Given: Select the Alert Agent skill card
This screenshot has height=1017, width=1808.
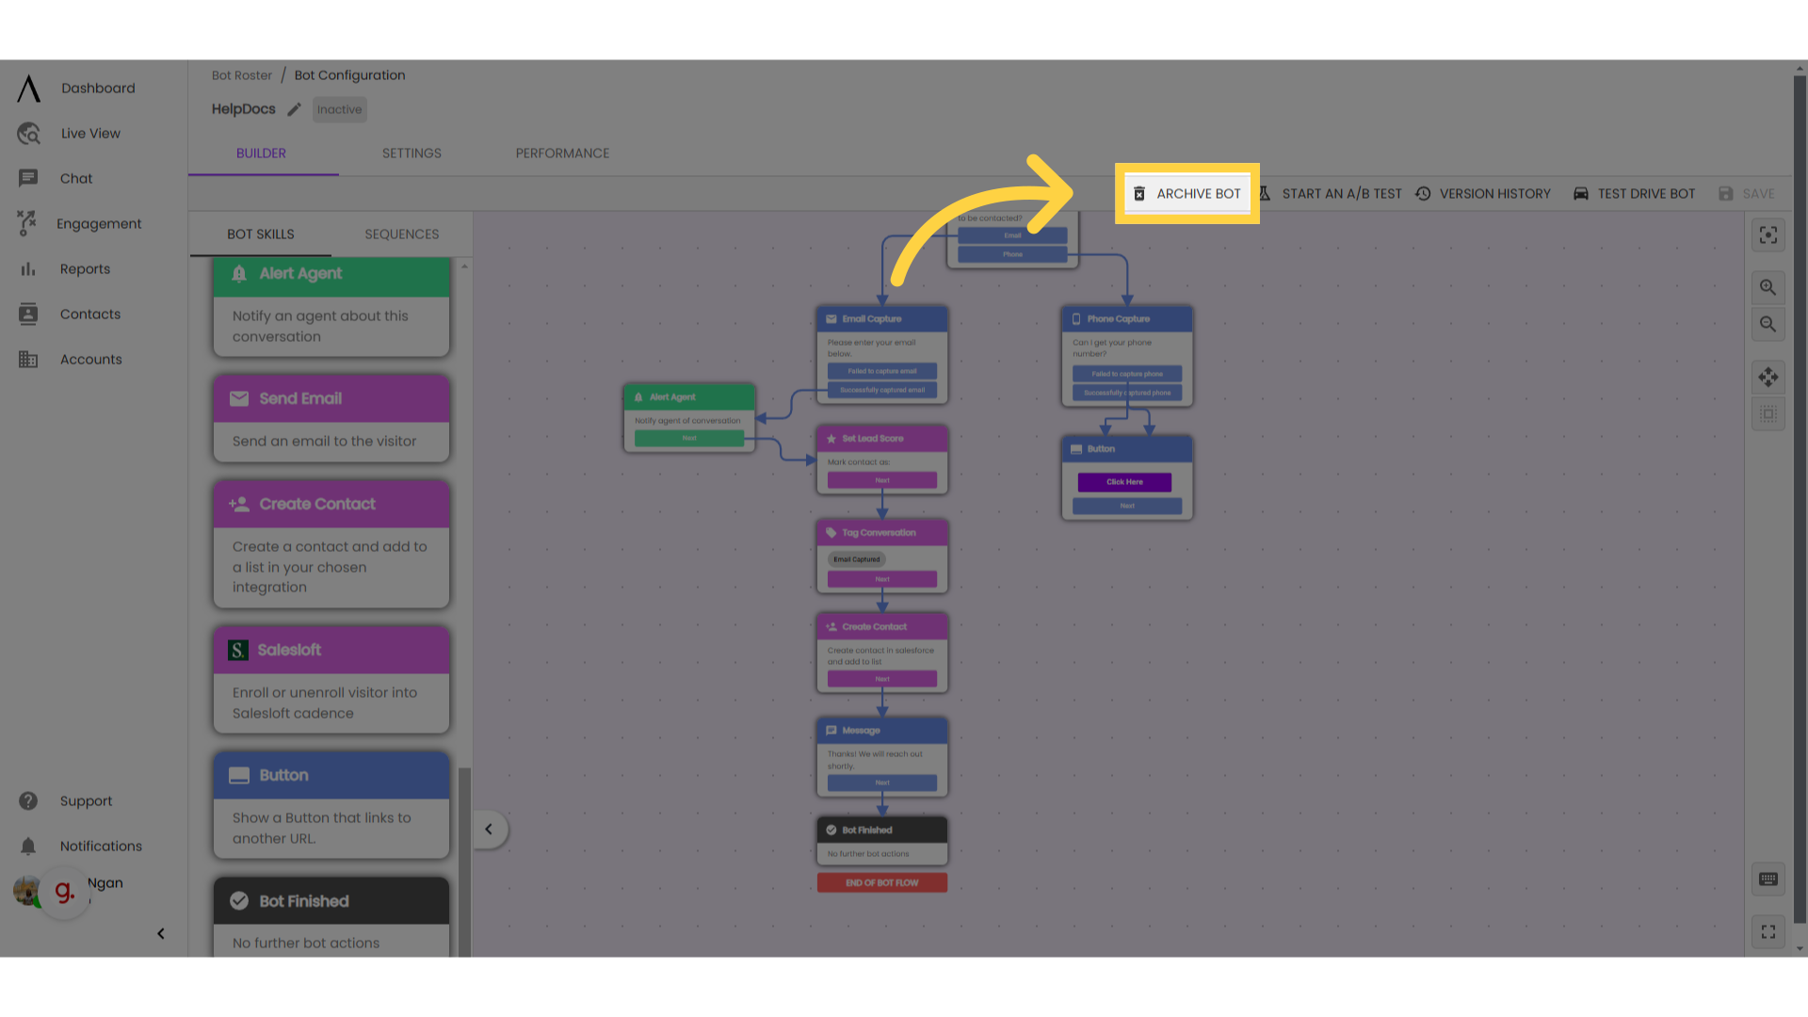Looking at the screenshot, I should [331, 305].
